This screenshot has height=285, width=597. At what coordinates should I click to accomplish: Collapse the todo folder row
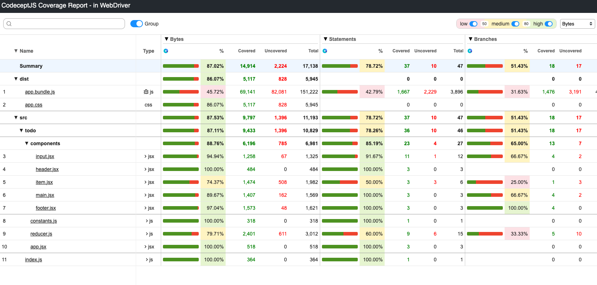pyautogui.click(x=21, y=130)
